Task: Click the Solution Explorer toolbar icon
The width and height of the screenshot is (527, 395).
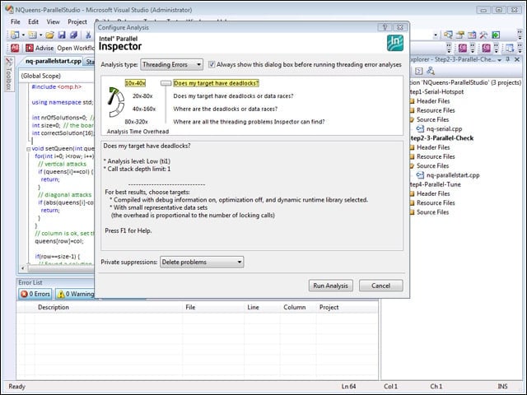Action: coord(448,35)
